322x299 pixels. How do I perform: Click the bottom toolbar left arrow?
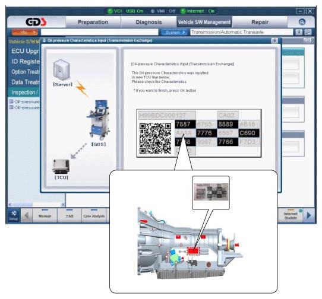27,215
